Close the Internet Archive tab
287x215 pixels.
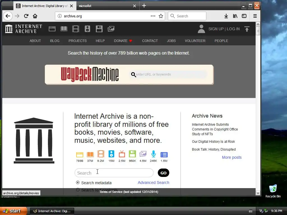(71, 6)
